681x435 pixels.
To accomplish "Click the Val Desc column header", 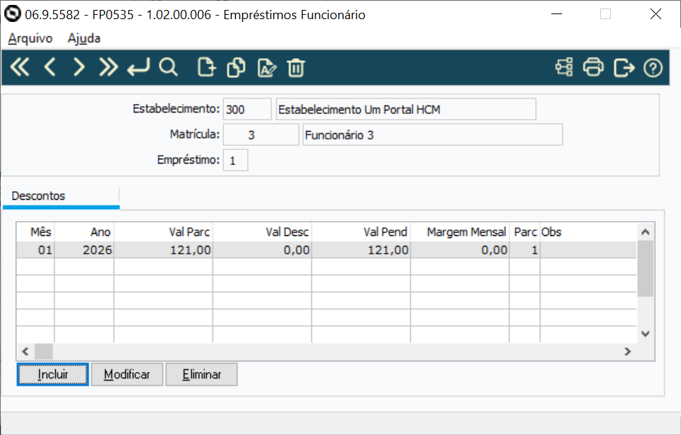I will coord(262,232).
